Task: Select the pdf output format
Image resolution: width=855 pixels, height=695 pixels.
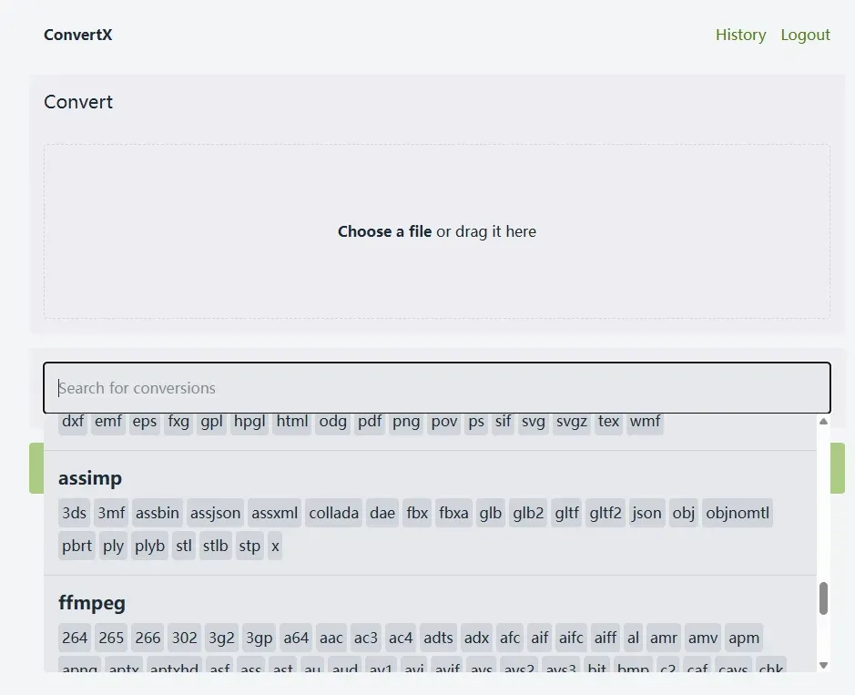Action: (370, 421)
